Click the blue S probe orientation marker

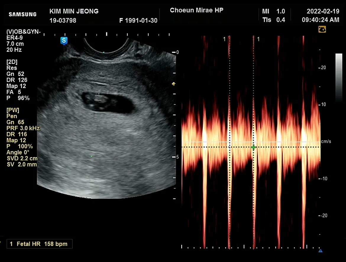pyautogui.click(x=64, y=41)
